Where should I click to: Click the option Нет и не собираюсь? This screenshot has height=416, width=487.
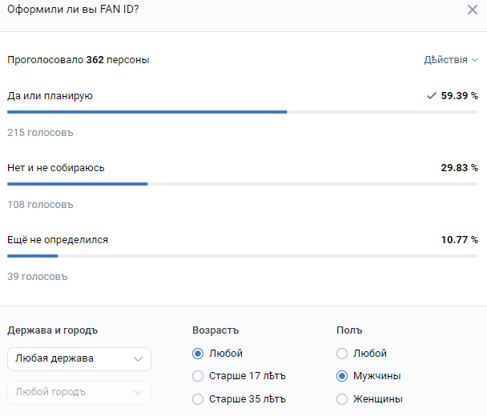(56, 168)
